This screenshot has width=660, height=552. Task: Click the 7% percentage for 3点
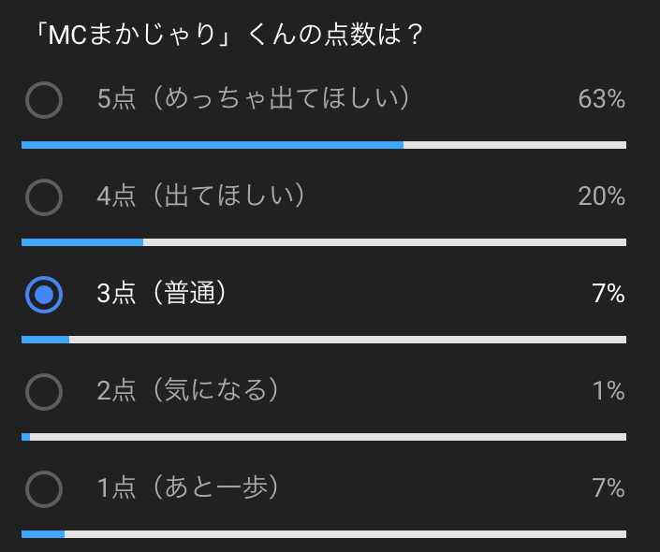[609, 293]
